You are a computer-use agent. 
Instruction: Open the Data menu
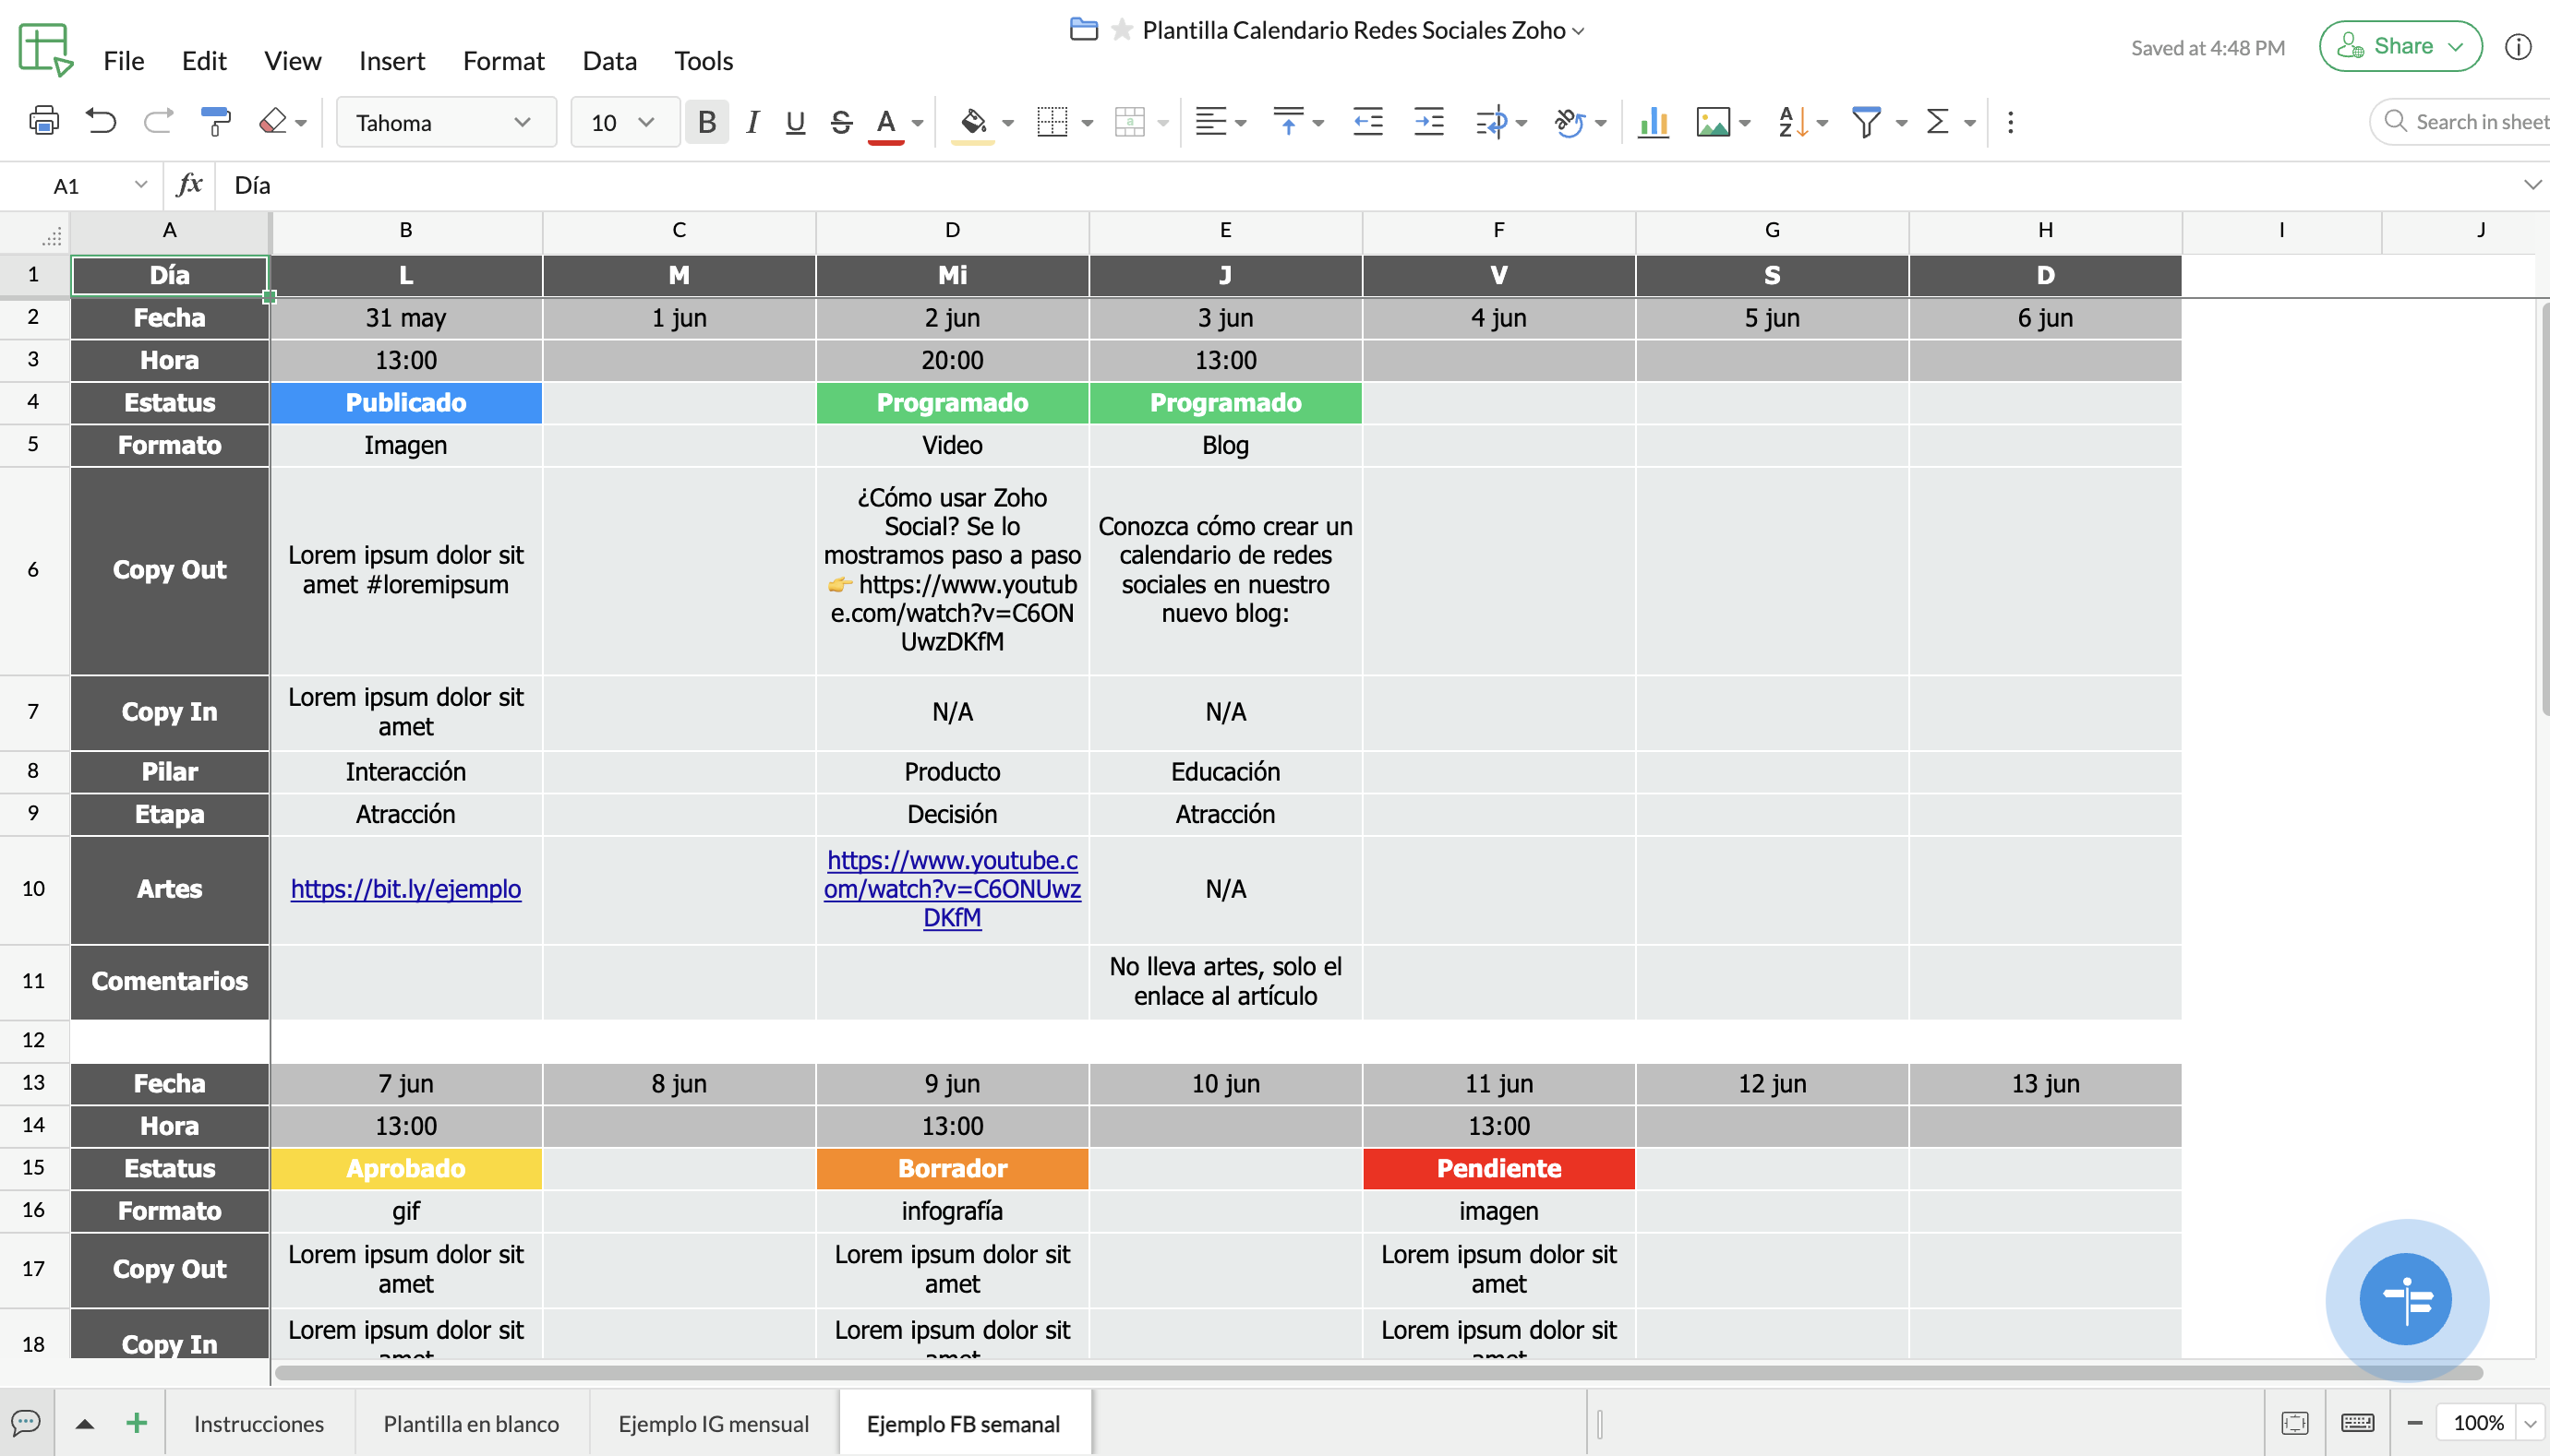pyautogui.click(x=609, y=61)
